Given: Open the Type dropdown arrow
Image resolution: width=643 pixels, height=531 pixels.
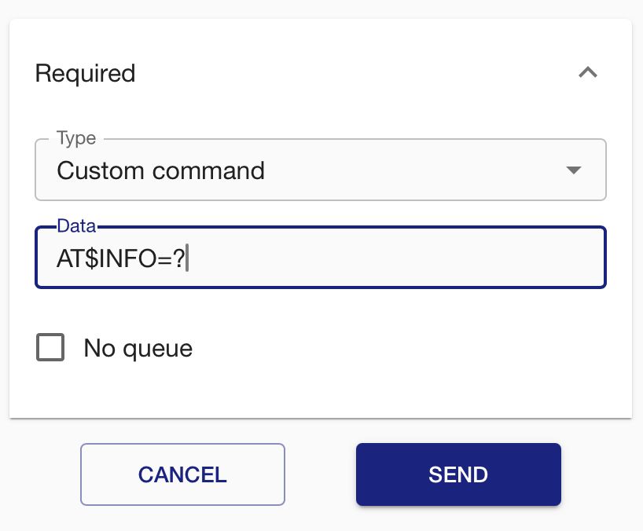Looking at the screenshot, I should [574, 170].
